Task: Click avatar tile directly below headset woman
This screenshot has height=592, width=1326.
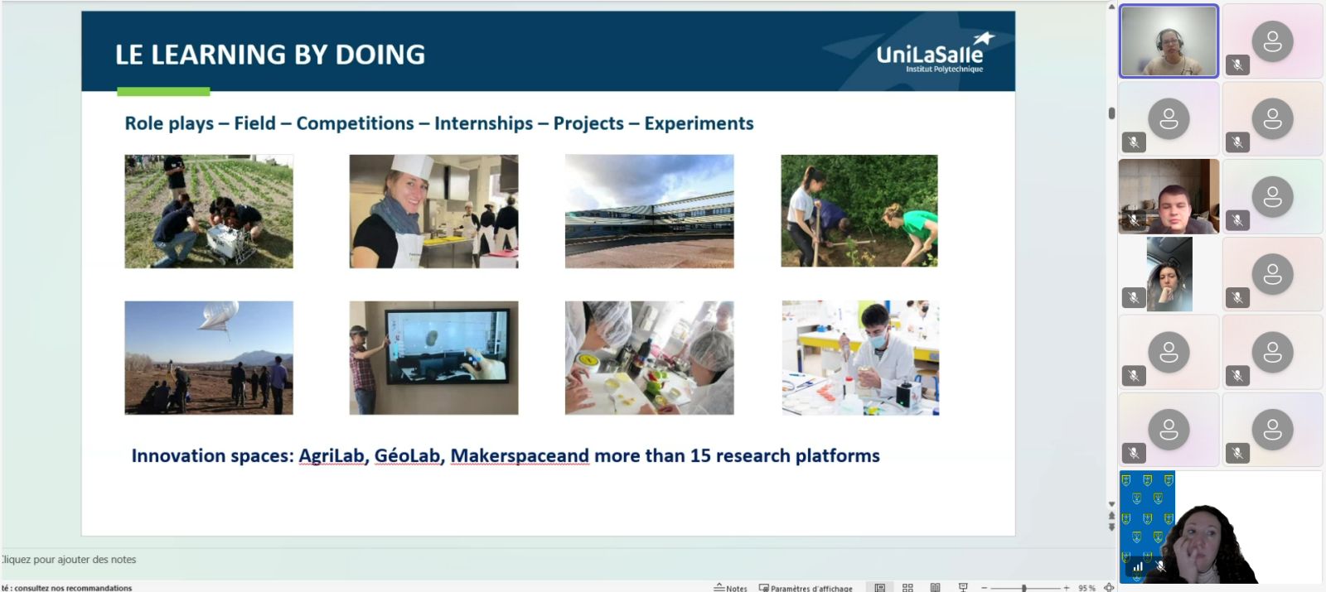Action: pos(1169,119)
